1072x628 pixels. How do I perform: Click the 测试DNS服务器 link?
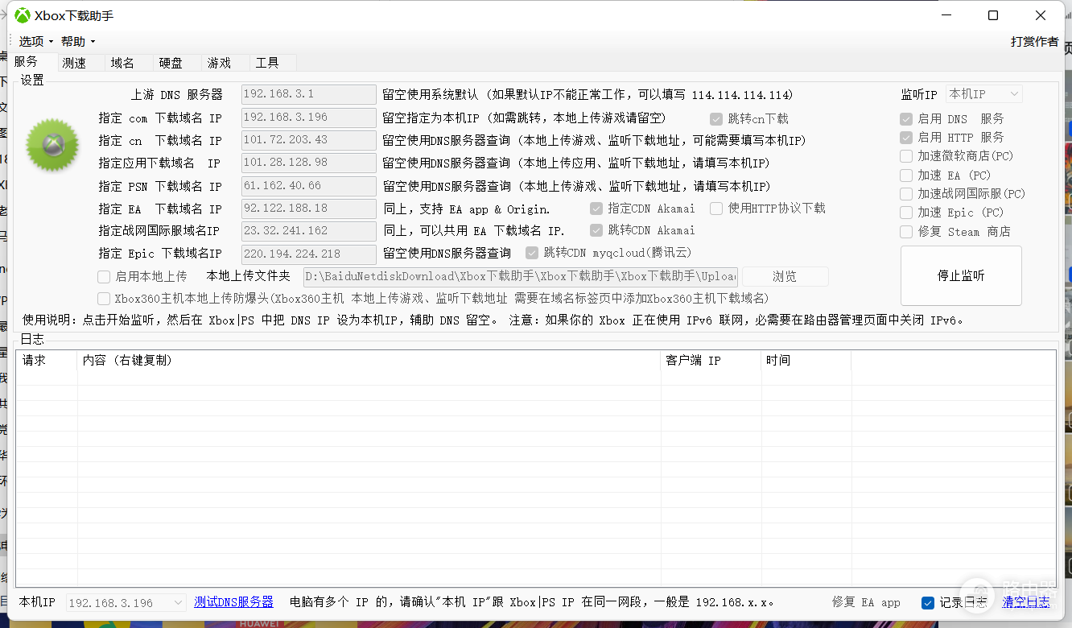pyautogui.click(x=233, y=602)
